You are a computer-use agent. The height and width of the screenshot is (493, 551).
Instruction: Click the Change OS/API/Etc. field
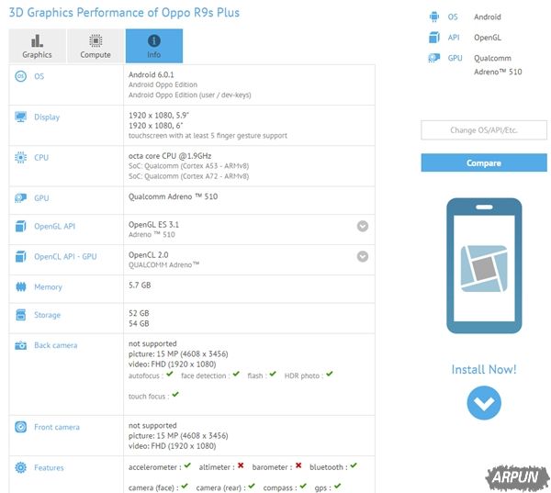[483, 130]
